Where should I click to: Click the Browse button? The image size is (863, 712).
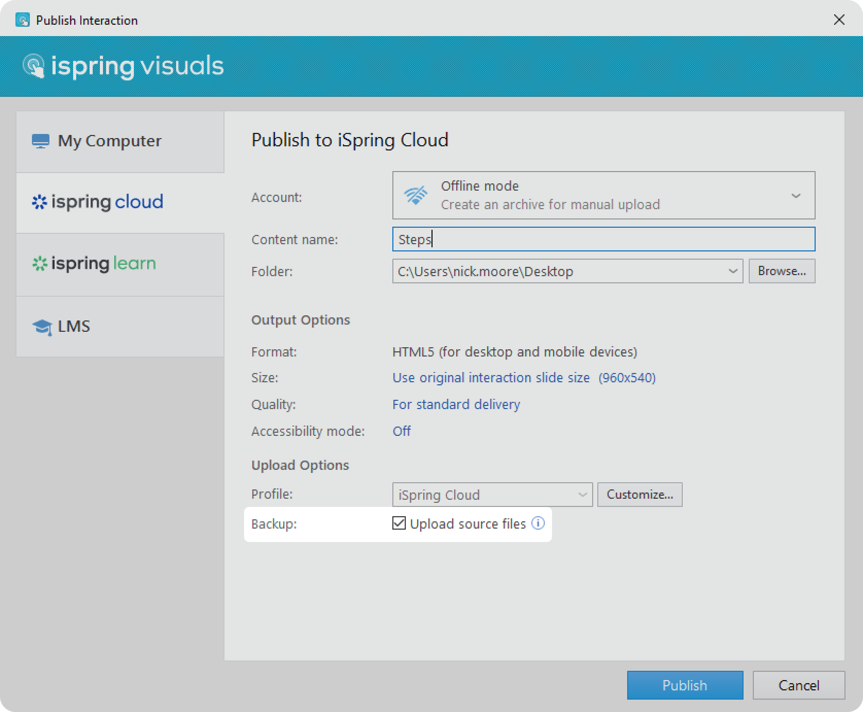coord(782,271)
